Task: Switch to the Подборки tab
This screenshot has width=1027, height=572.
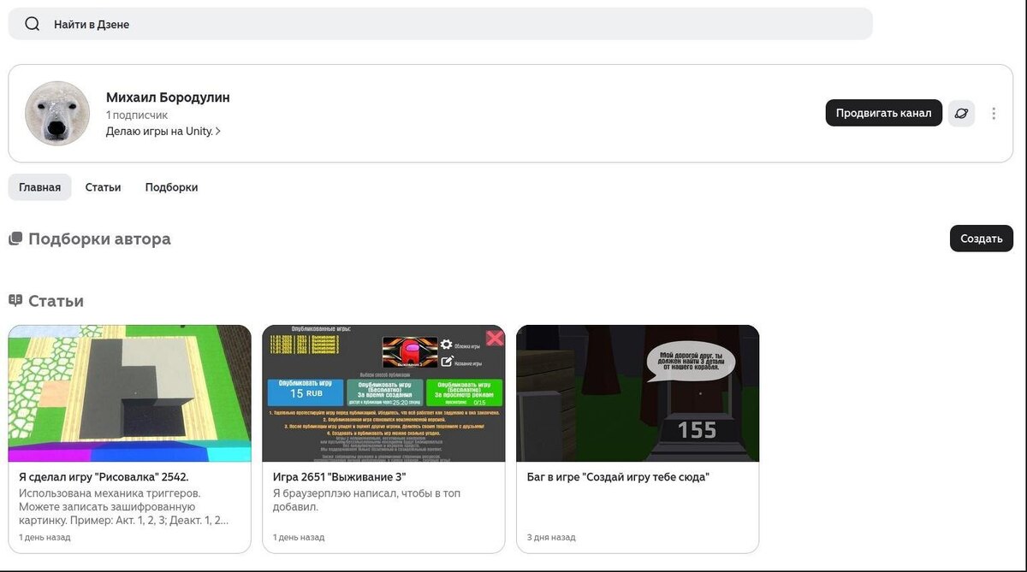Action: pyautogui.click(x=171, y=187)
